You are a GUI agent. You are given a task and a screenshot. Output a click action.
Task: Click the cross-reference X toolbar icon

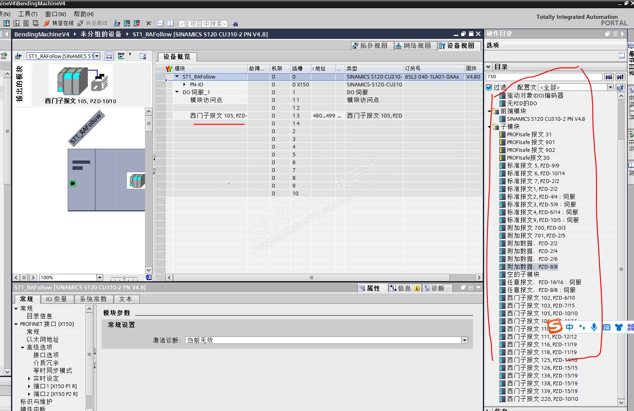coord(149,23)
